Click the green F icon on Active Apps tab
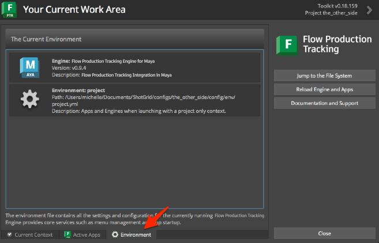Screen dimensions: 379x243 (67, 234)
